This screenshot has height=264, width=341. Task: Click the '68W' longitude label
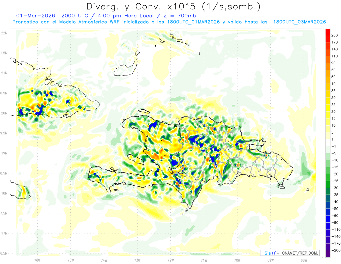pyautogui.click(x=304, y=260)
